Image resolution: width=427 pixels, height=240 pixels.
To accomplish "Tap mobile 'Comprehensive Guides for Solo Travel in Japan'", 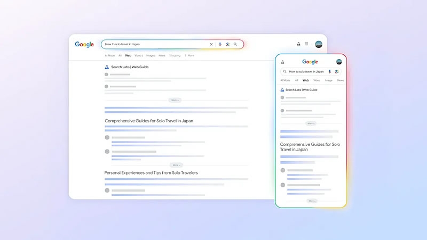I will (310, 147).
